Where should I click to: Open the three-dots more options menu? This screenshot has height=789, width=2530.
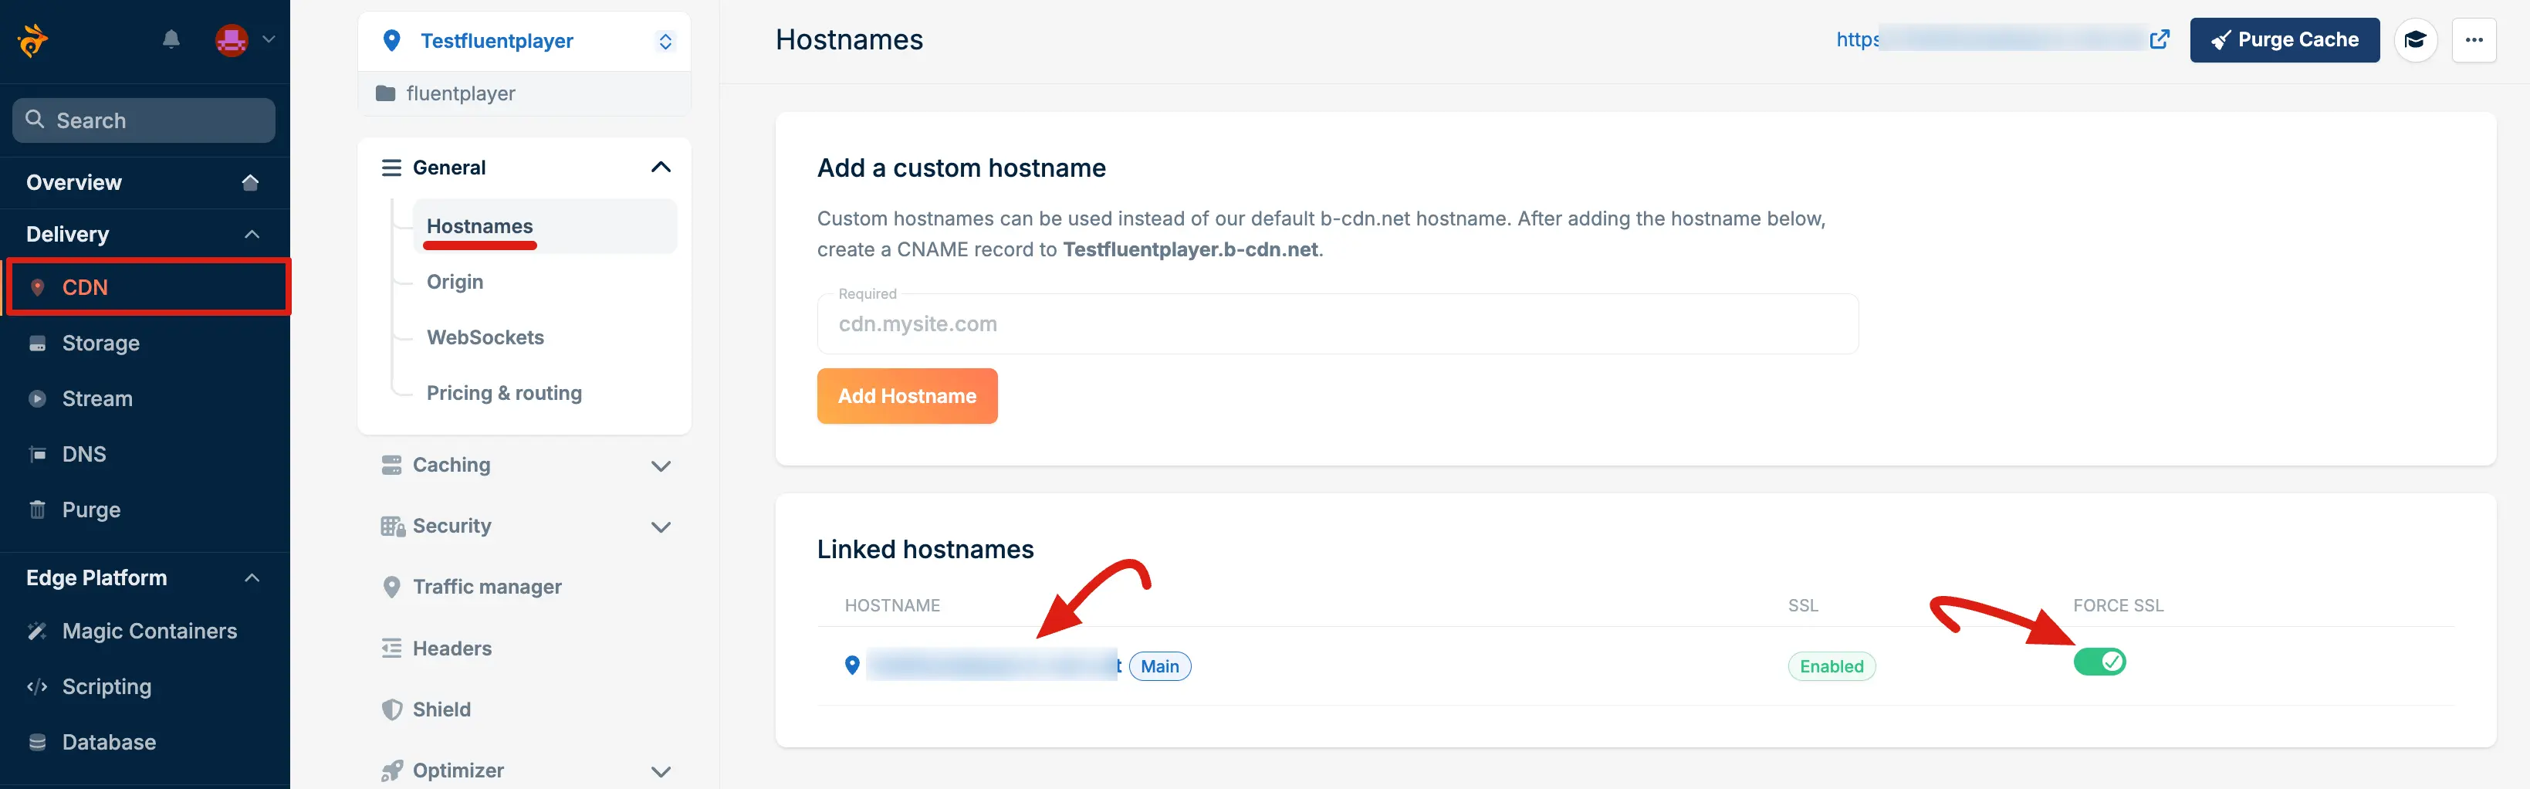2474,40
